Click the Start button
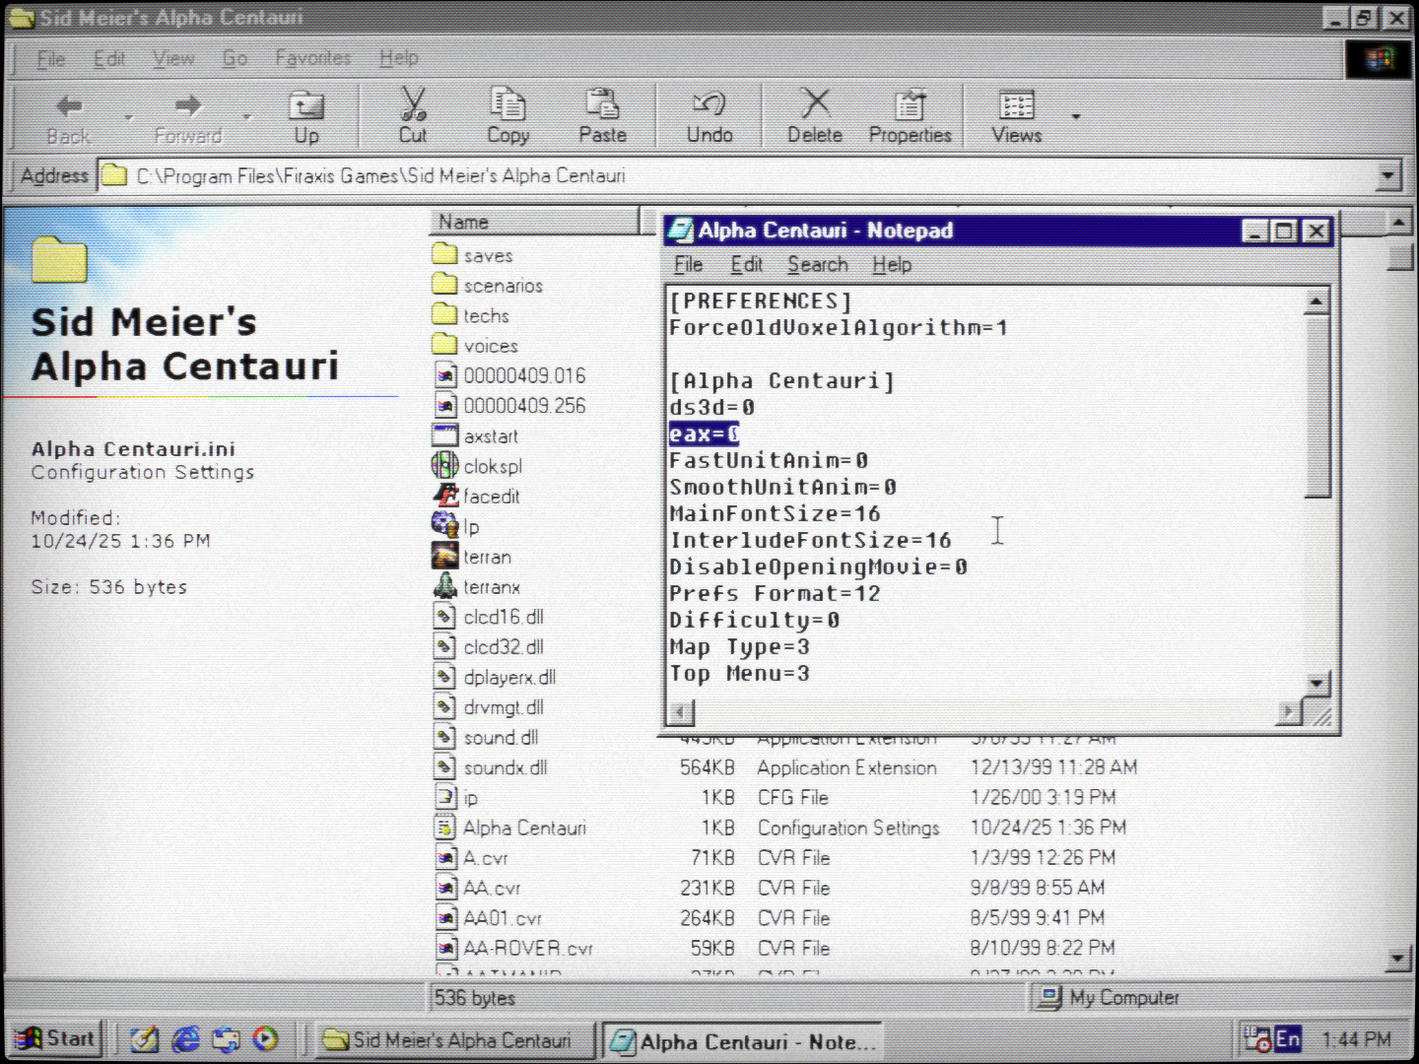Viewport: 1419px width, 1064px height. coord(58,1039)
